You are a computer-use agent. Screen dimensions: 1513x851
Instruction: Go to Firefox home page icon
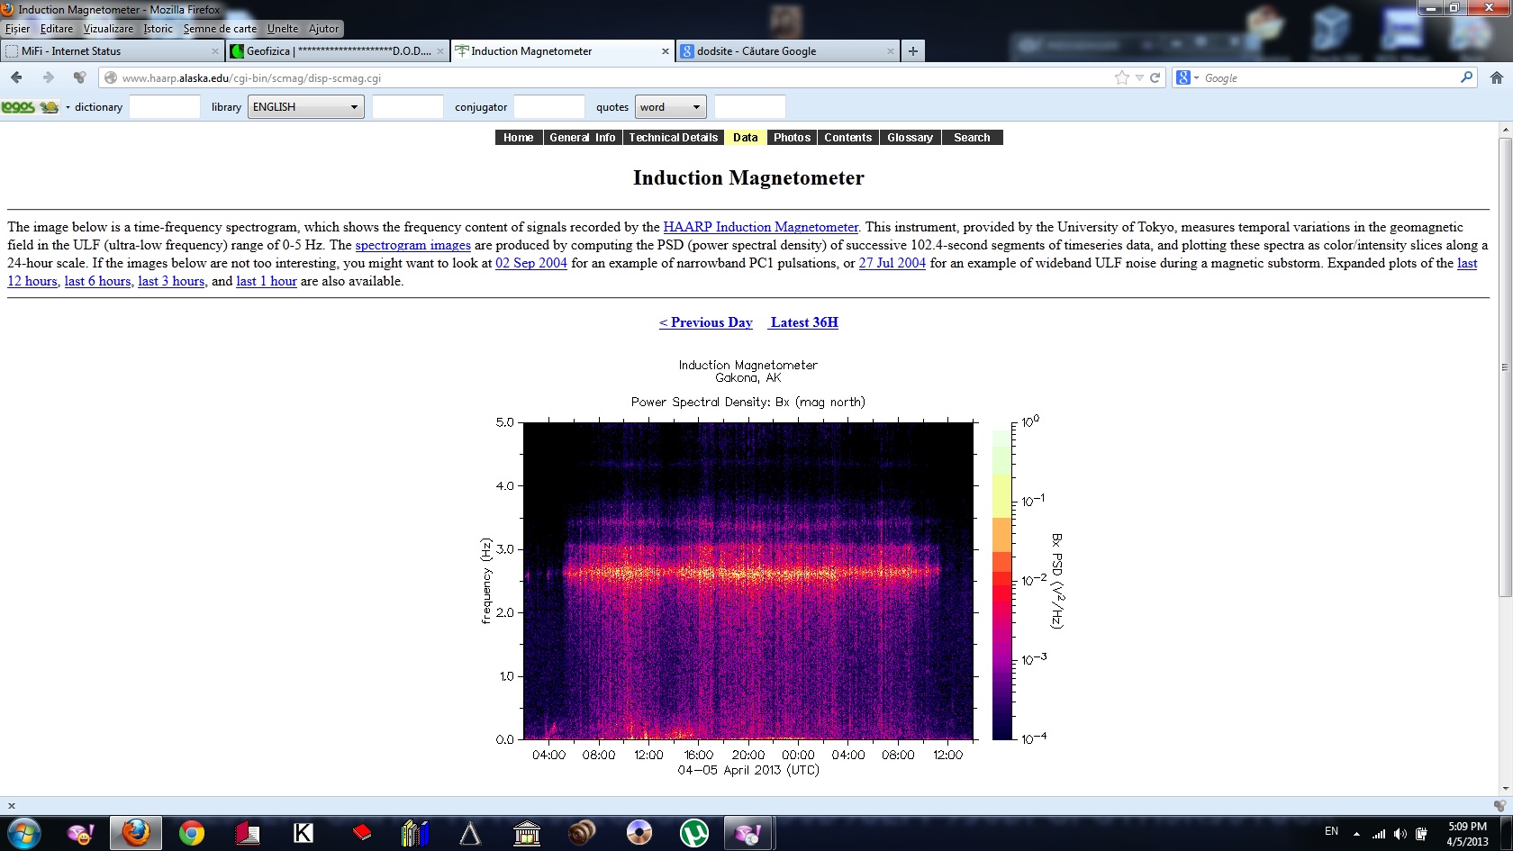pos(1497,77)
